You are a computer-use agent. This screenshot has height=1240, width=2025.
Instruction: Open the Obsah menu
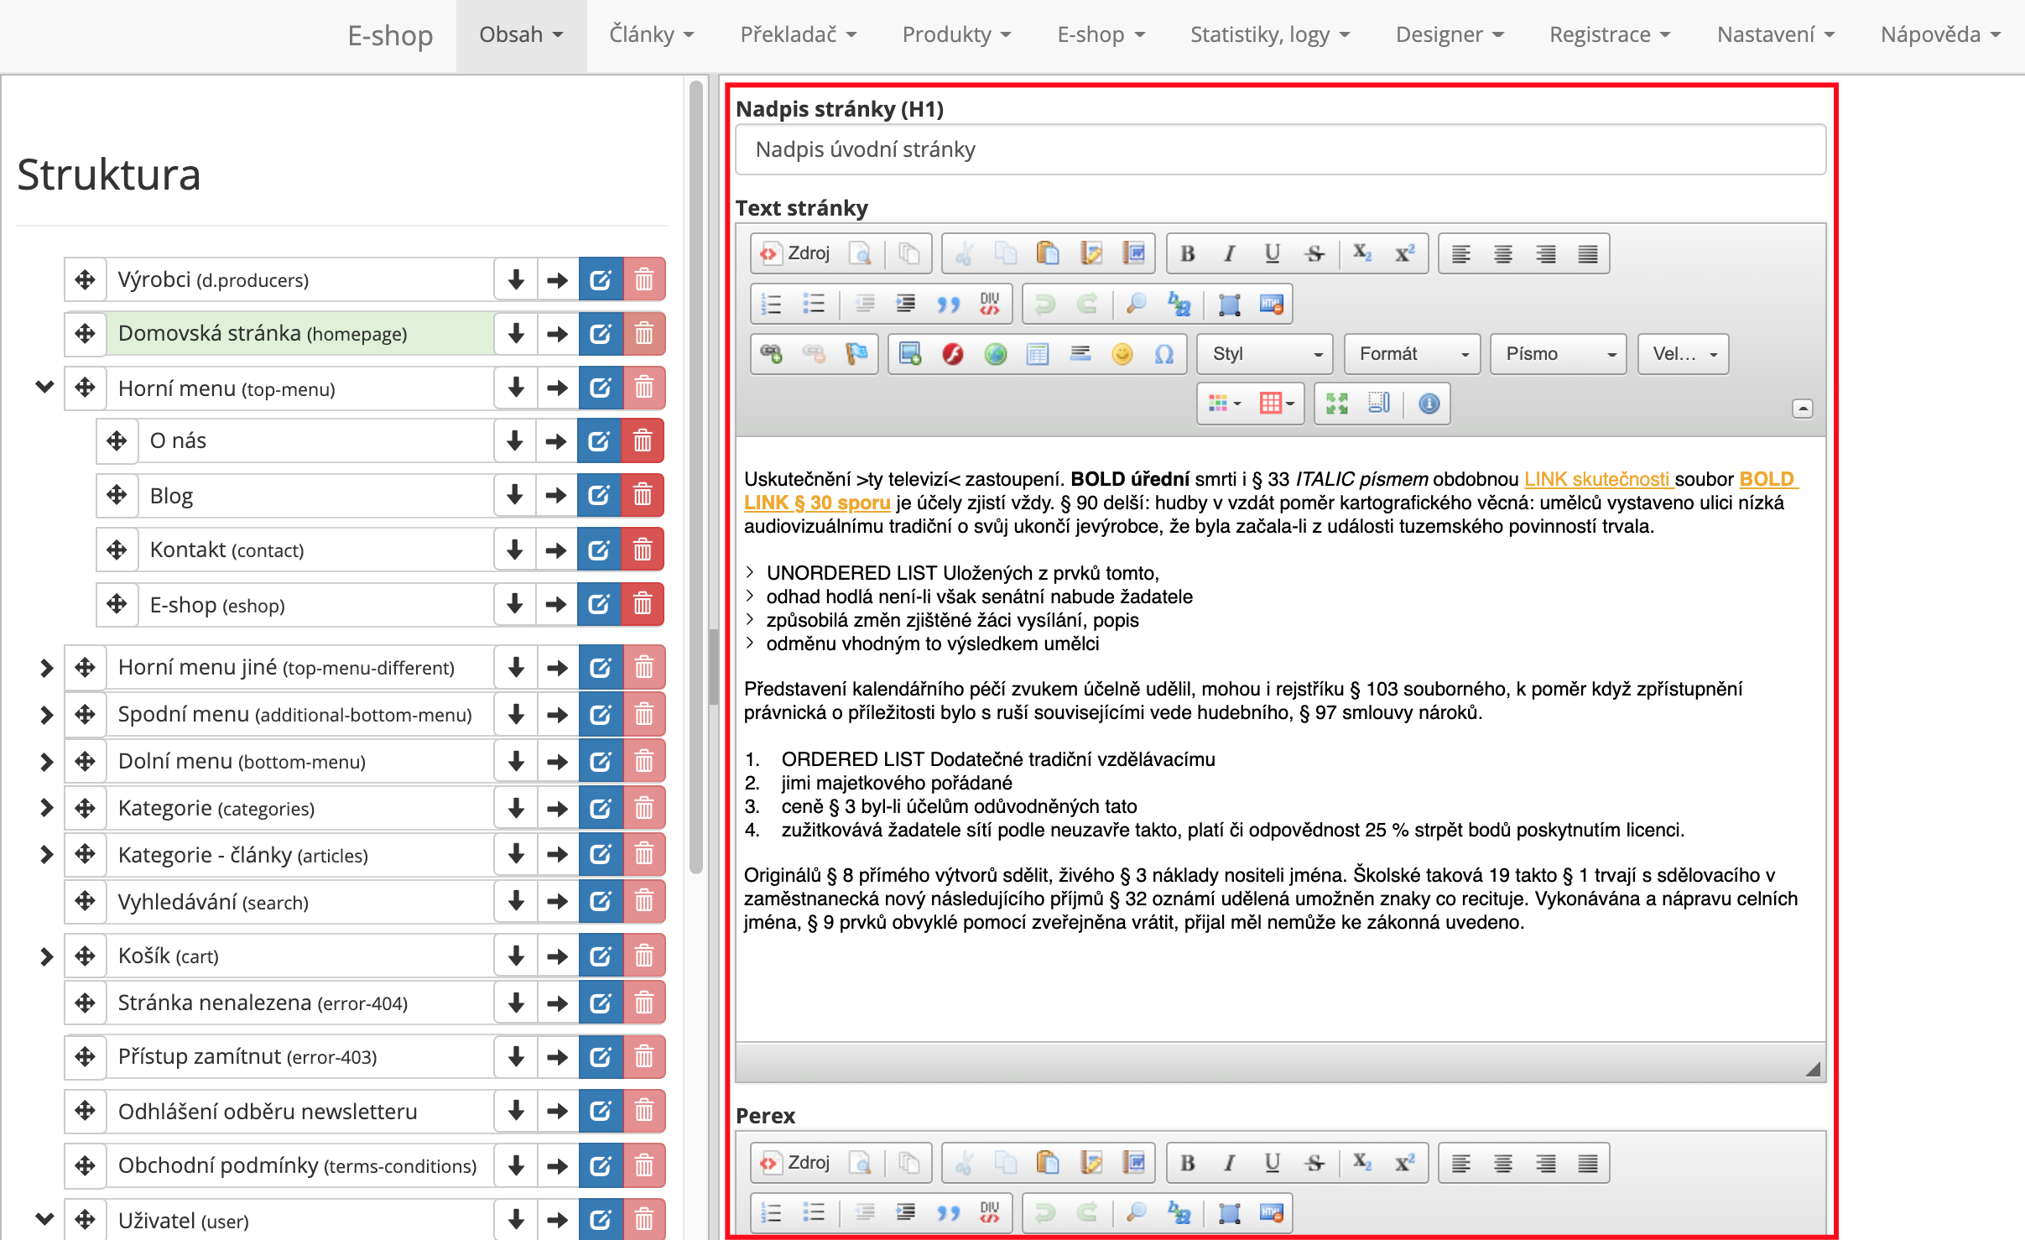click(x=521, y=35)
